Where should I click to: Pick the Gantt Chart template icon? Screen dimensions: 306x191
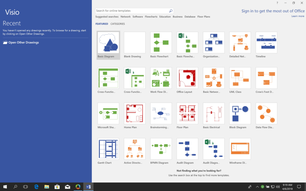pos(108,149)
